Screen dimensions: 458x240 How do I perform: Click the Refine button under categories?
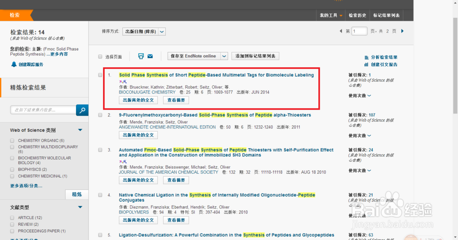click(77, 194)
